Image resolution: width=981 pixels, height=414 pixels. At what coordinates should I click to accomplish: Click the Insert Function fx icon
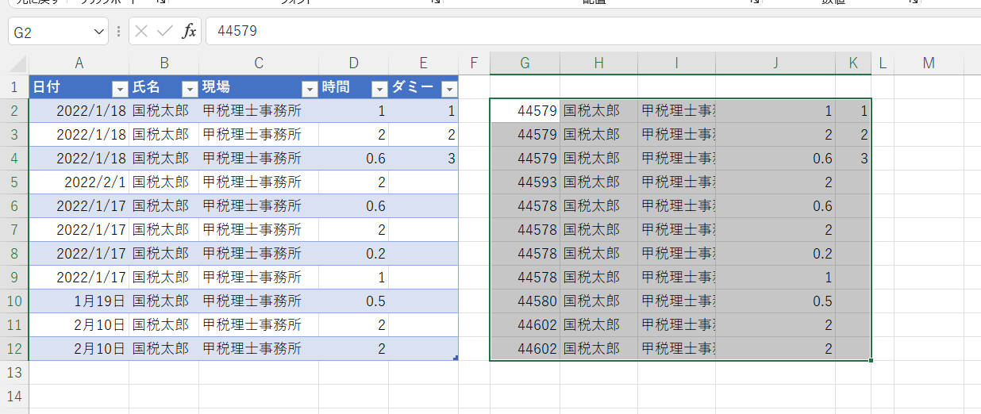click(189, 31)
